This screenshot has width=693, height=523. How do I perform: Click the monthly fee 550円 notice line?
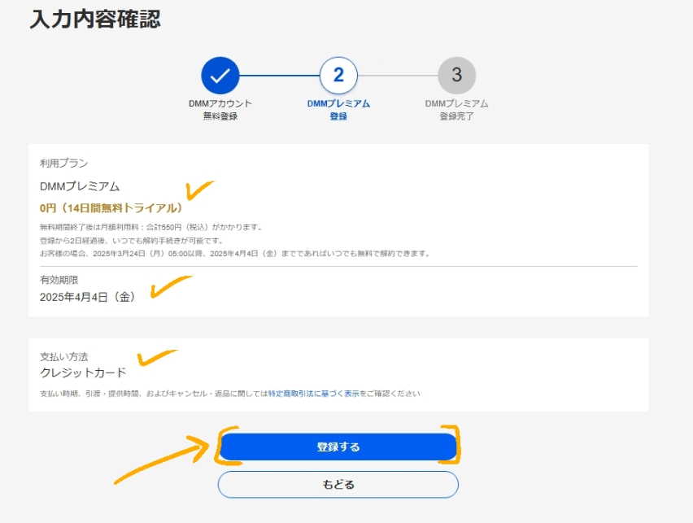151,227
